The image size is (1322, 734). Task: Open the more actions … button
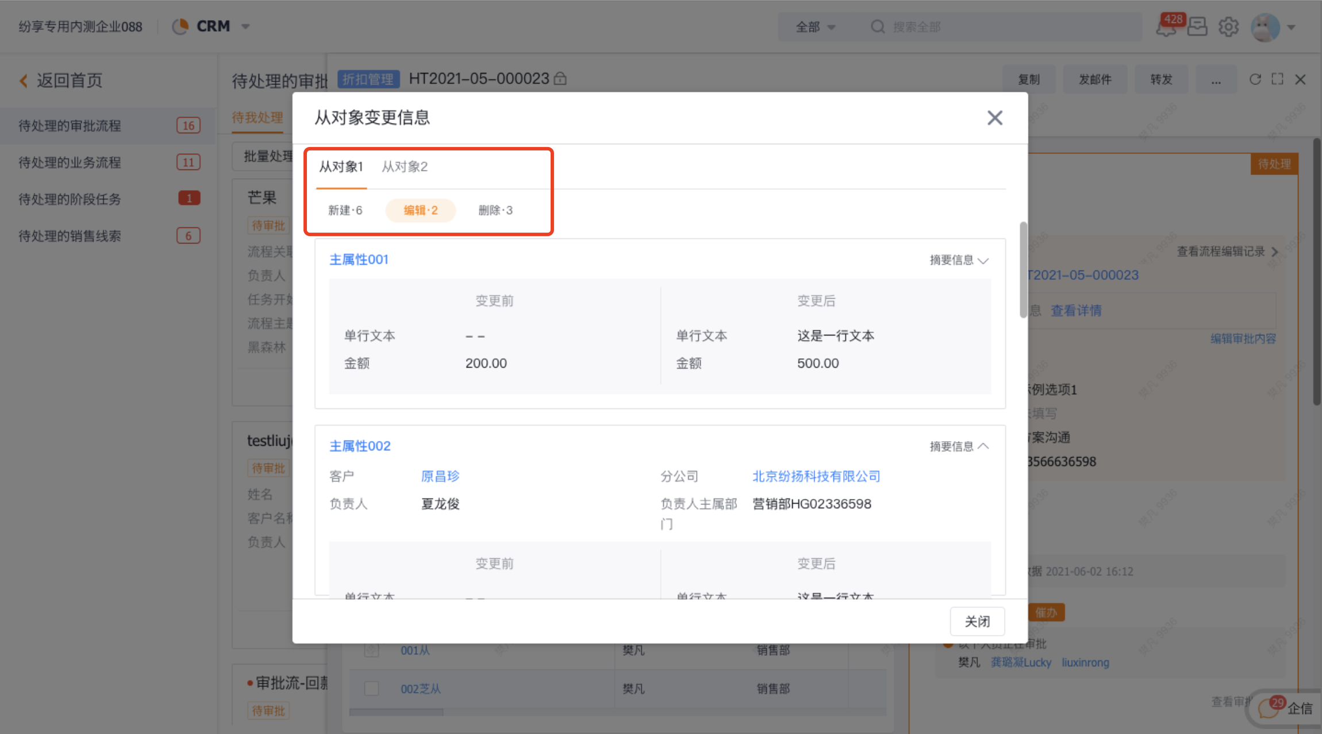pyautogui.click(x=1216, y=79)
